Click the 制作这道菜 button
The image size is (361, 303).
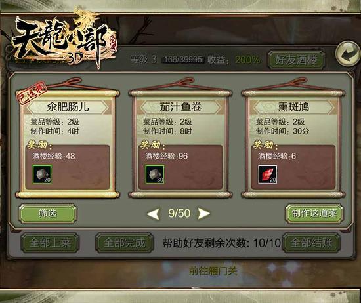click(x=314, y=214)
